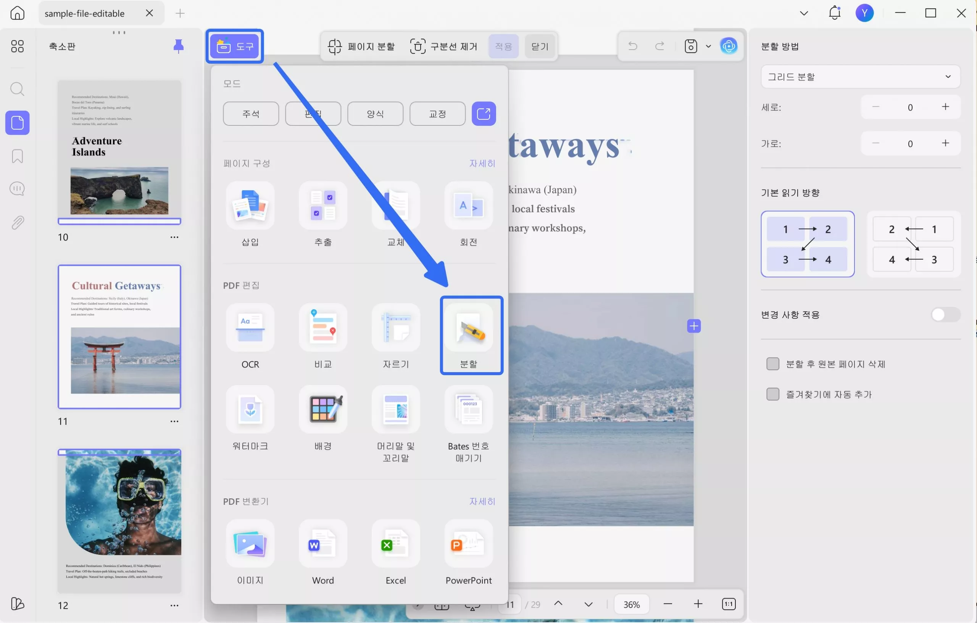Select 1→2→3→4 reading direction
The height and width of the screenshot is (623, 977).
coord(808,244)
